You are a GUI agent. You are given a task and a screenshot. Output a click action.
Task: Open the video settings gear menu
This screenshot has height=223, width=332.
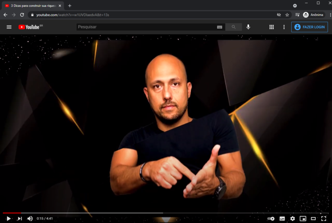click(293, 219)
